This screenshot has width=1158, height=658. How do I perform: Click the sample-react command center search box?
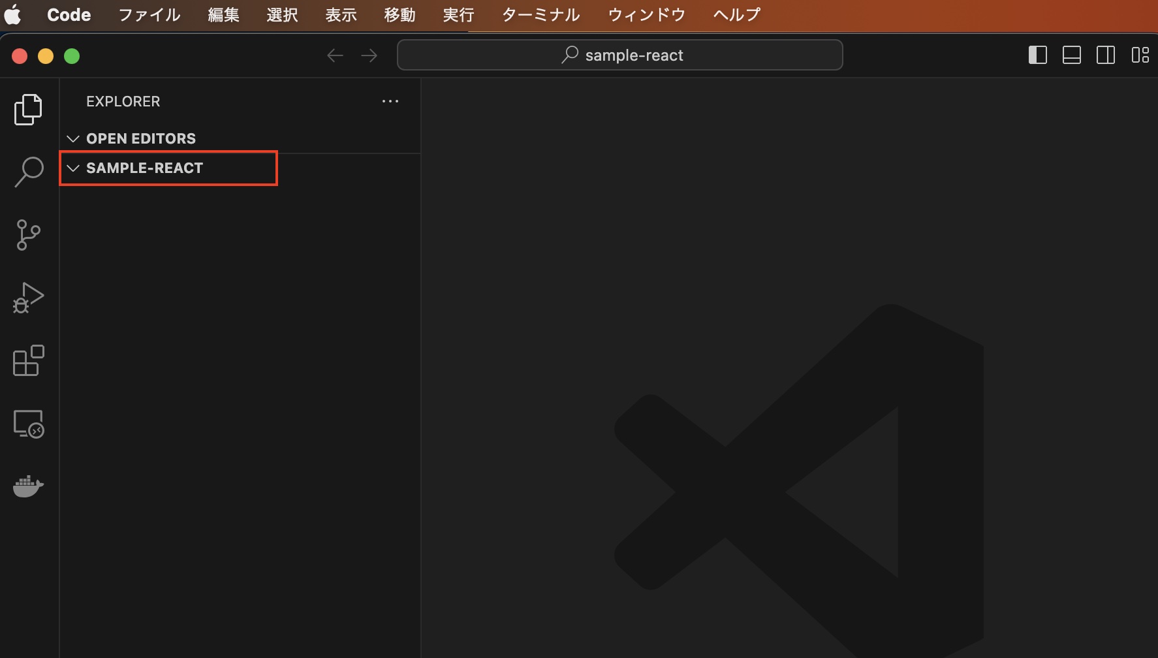(x=620, y=55)
